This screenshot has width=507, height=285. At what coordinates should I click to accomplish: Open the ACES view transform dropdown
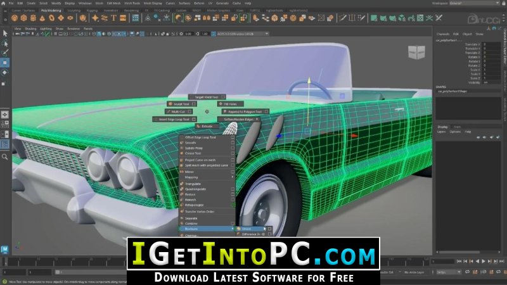[242, 34]
